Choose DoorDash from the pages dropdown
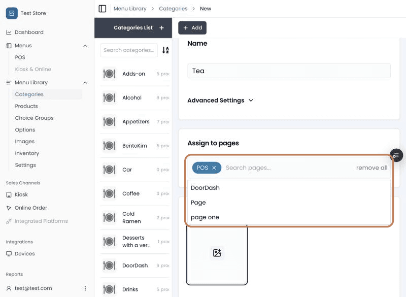406x297 pixels. pos(289,188)
